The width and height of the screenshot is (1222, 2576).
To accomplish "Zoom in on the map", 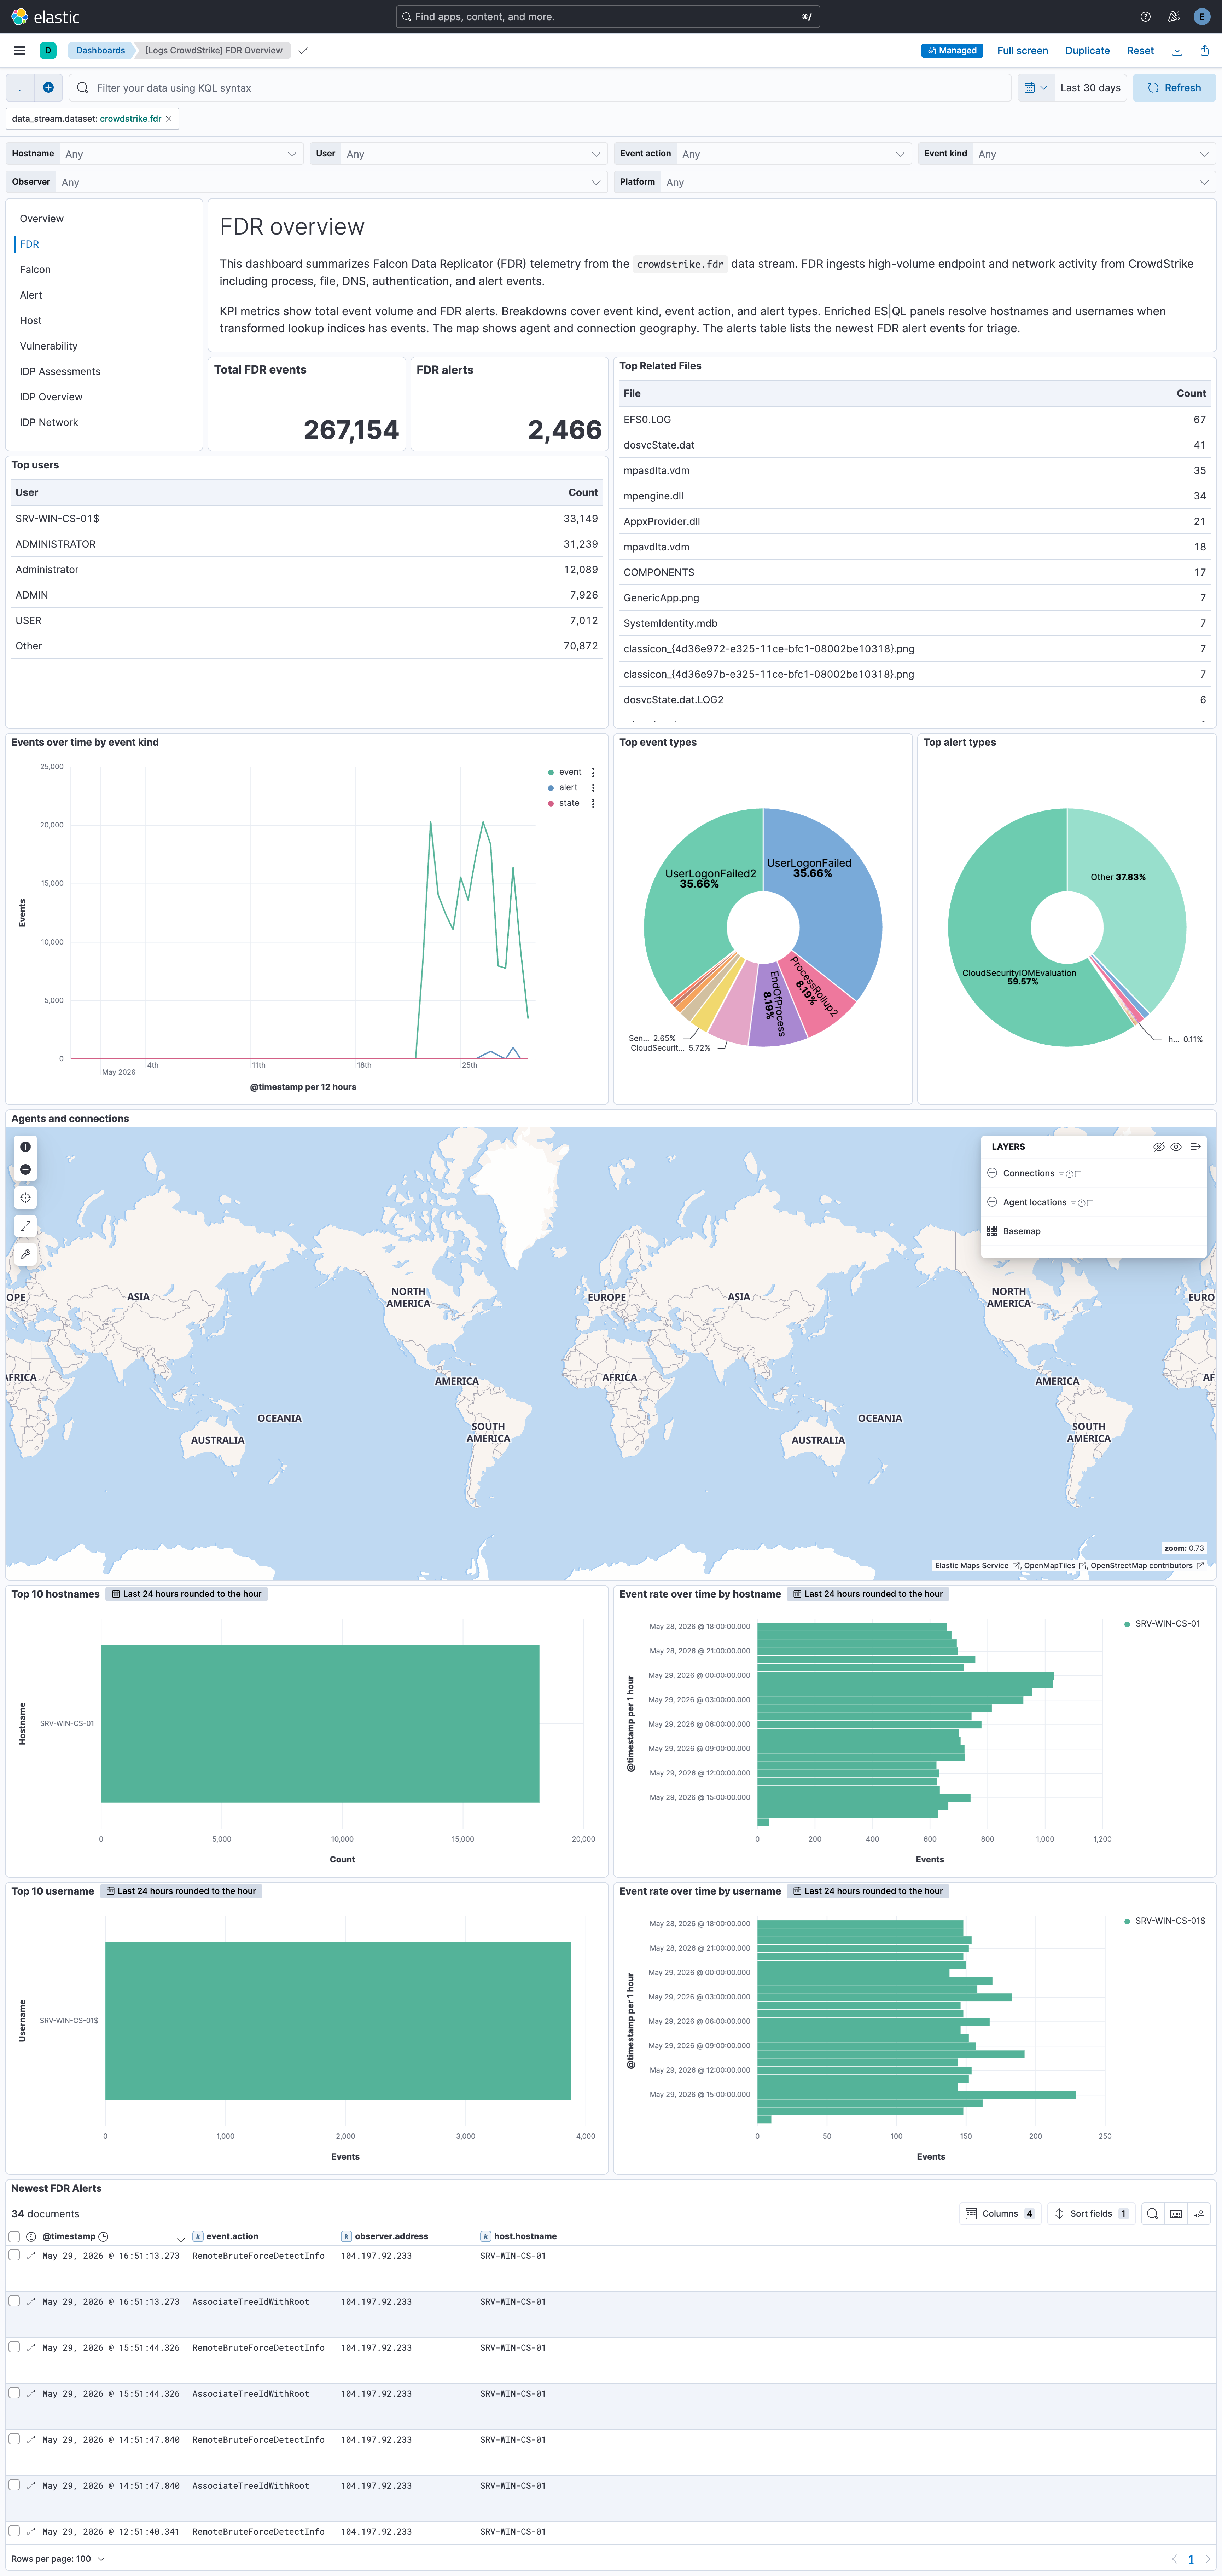I will click(x=25, y=1146).
